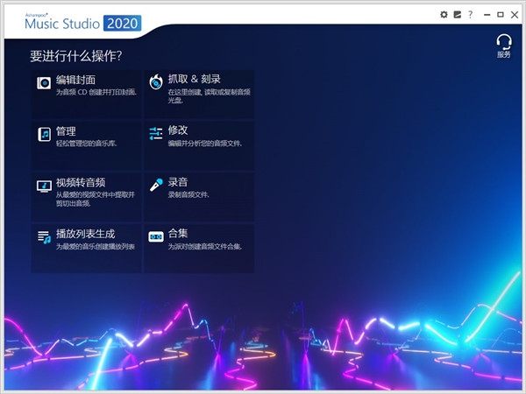Click the 要进行什么操作? heading
This screenshot has height=394, width=526.
[75, 56]
